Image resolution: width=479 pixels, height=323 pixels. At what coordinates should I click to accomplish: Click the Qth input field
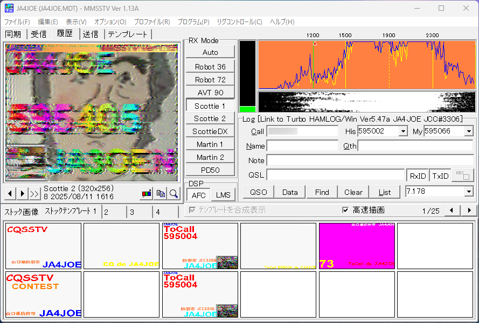point(415,146)
